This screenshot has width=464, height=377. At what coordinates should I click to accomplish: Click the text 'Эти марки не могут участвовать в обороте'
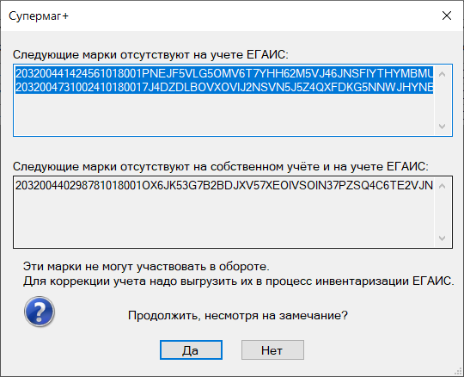(146, 267)
